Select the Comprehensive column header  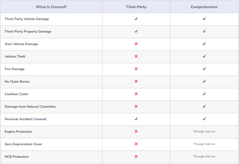tap(204, 7)
